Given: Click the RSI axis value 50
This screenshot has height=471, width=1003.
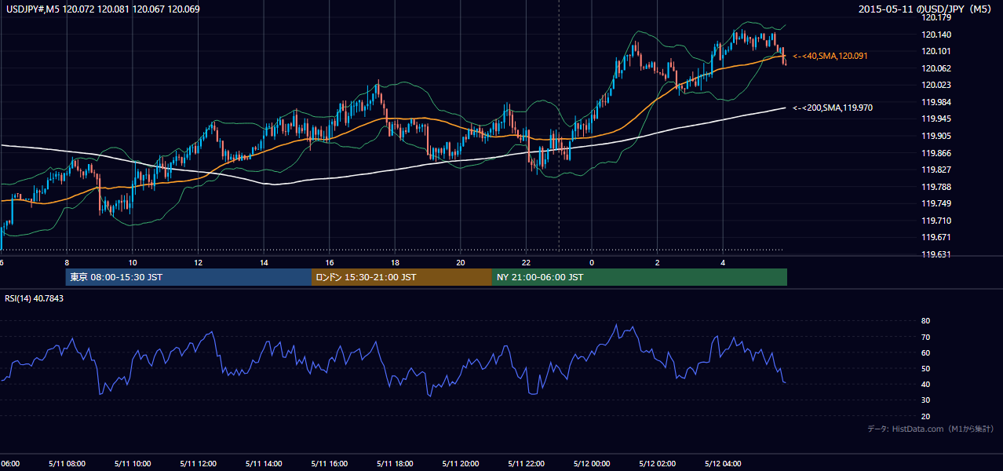Looking at the screenshot, I should point(925,368).
